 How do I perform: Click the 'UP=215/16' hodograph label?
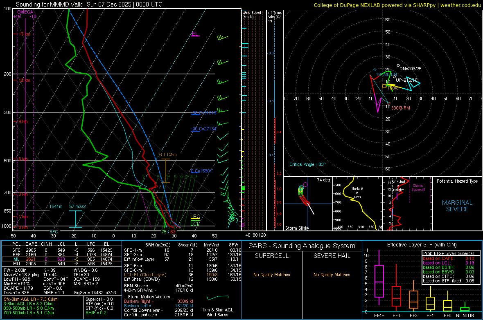[406, 80]
